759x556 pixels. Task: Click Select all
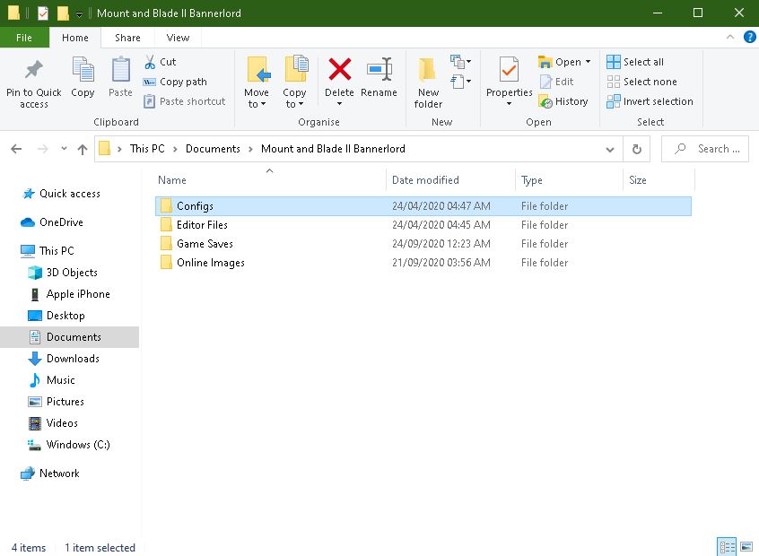point(635,62)
